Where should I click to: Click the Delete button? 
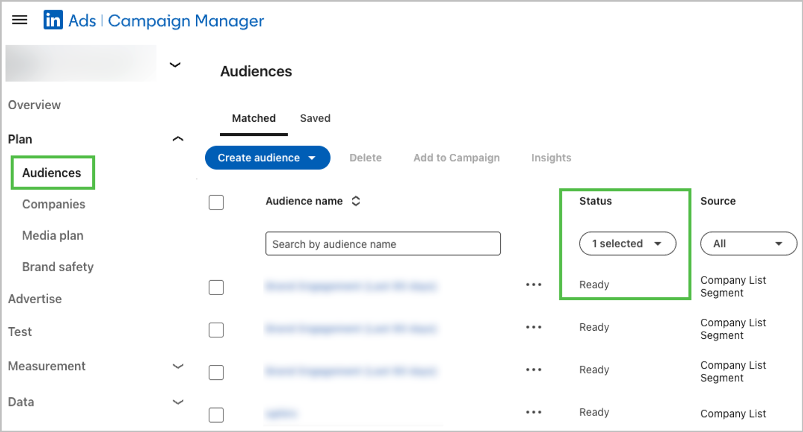pyautogui.click(x=365, y=158)
